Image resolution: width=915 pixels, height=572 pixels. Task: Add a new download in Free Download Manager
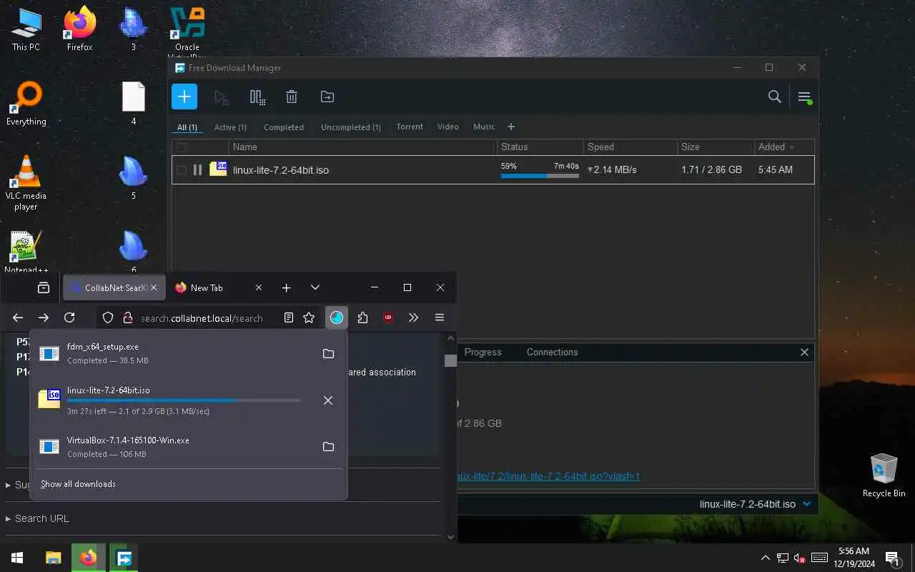coord(184,97)
